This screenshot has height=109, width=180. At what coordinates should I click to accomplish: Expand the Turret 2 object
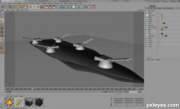(x=146, y=42)
